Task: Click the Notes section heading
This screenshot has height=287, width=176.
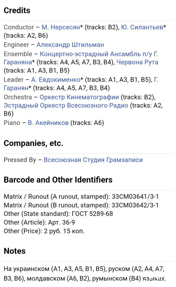Action: click(15, 251)
